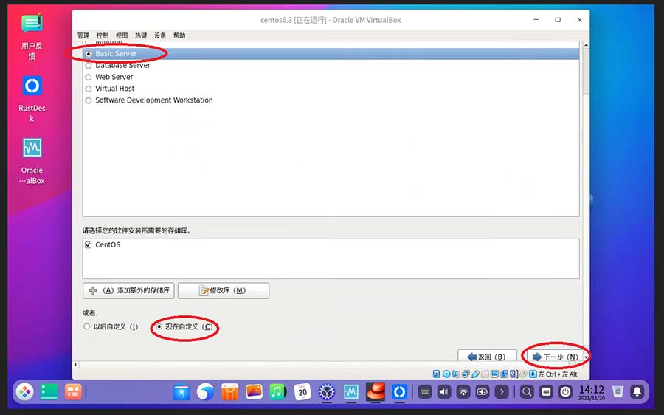The height and width of the screenshot is (415, 664).
Task: Open the 设备 menu
Action: (x=160, y=35)
